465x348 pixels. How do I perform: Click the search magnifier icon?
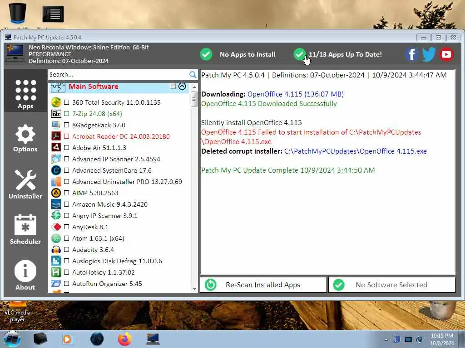coord(193,75)
